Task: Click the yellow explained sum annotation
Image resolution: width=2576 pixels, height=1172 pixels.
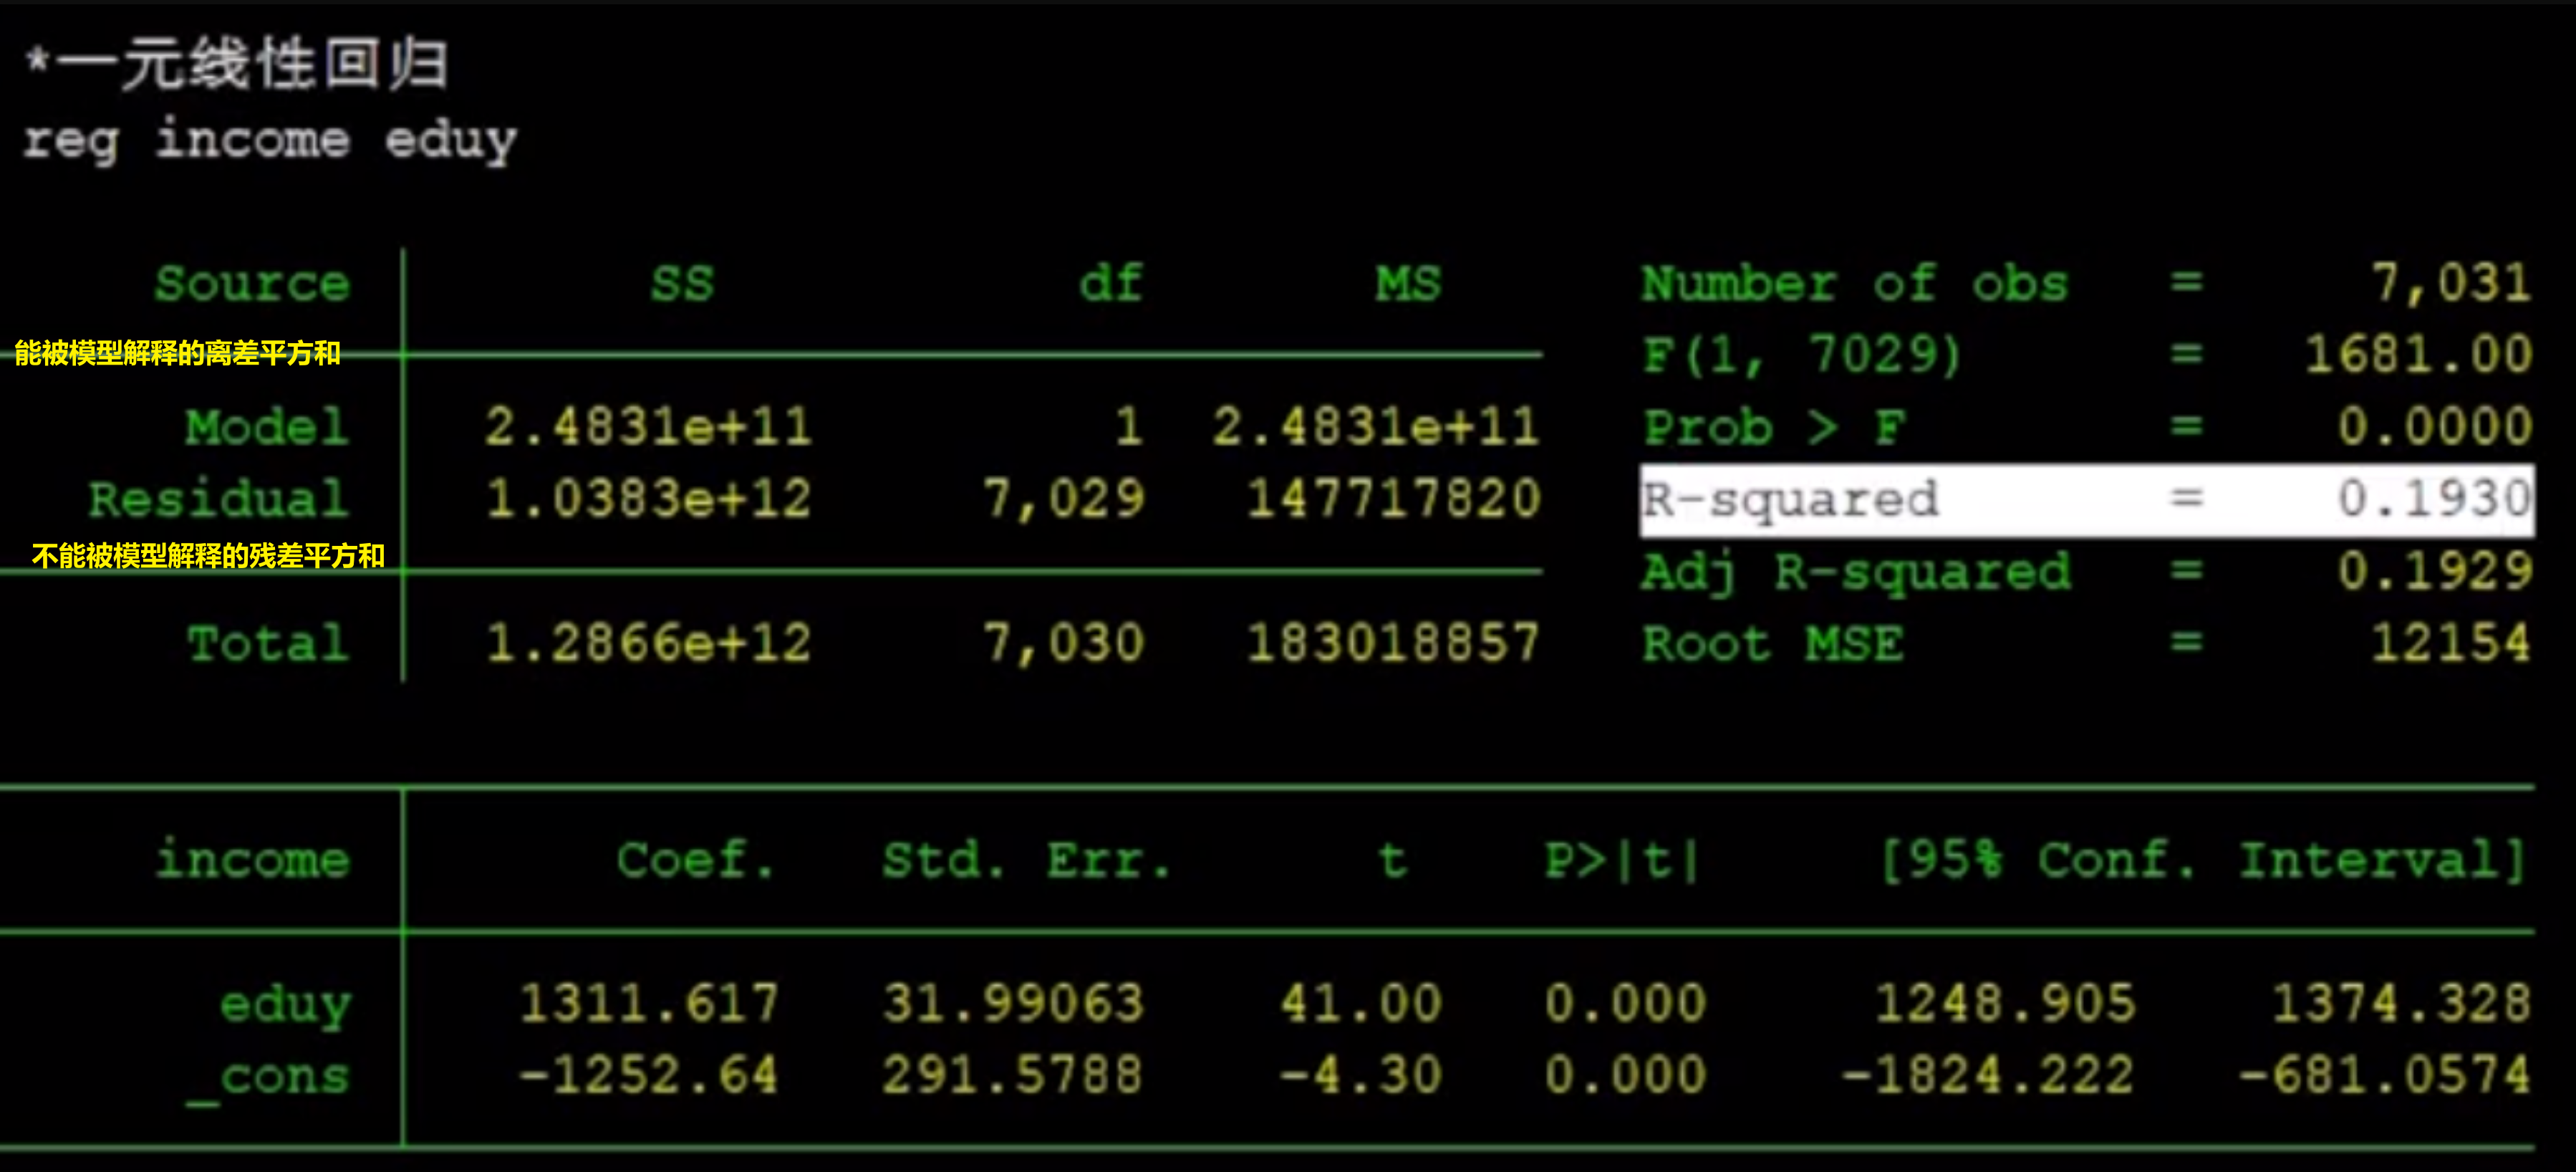Action: [177, 353]
